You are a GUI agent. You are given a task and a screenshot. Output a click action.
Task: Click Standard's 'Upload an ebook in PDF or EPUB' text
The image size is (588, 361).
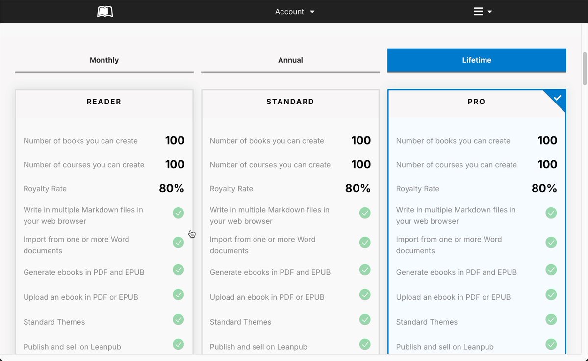[x=267, y=297]
